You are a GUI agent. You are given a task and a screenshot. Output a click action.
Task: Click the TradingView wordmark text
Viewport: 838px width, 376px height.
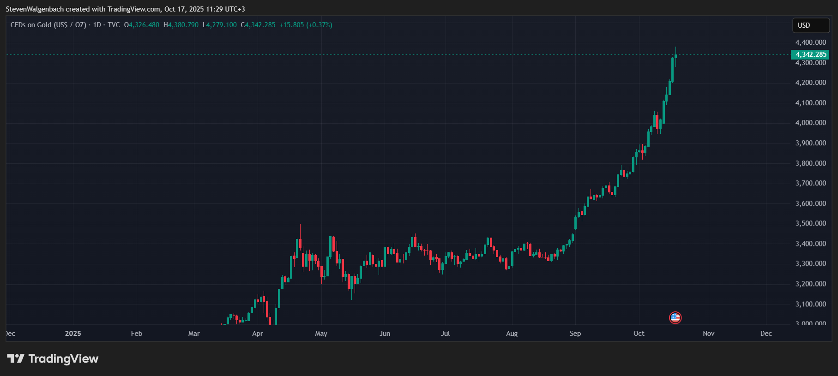(63, 359)
